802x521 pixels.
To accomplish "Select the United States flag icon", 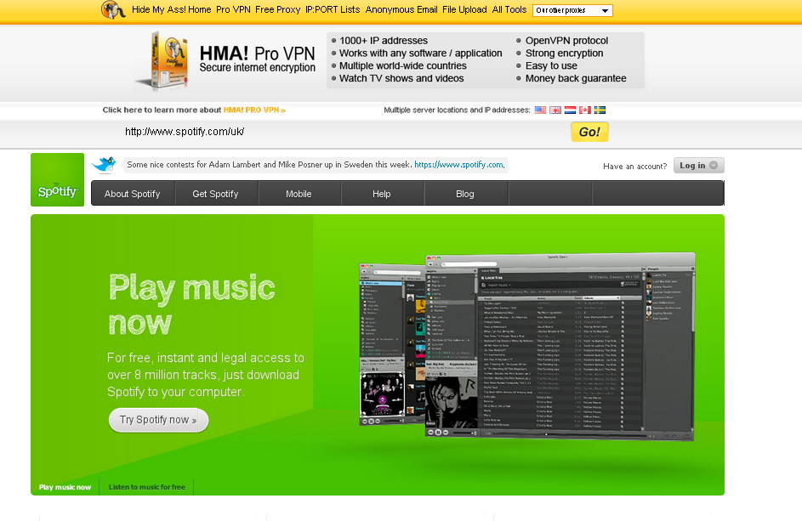I will click(540, 110).
